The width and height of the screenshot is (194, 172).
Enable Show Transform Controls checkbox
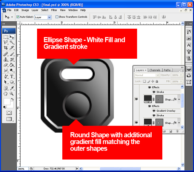pyautogui.click(x=57, y=17)
